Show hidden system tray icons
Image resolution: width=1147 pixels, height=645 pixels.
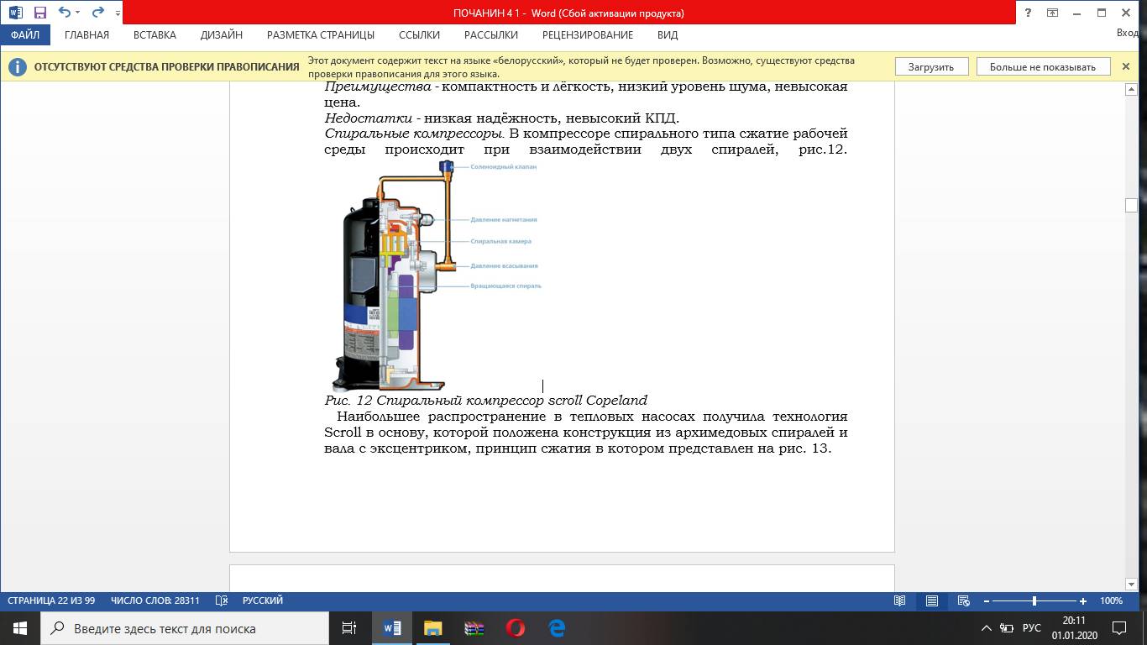(x=987, y=628)
